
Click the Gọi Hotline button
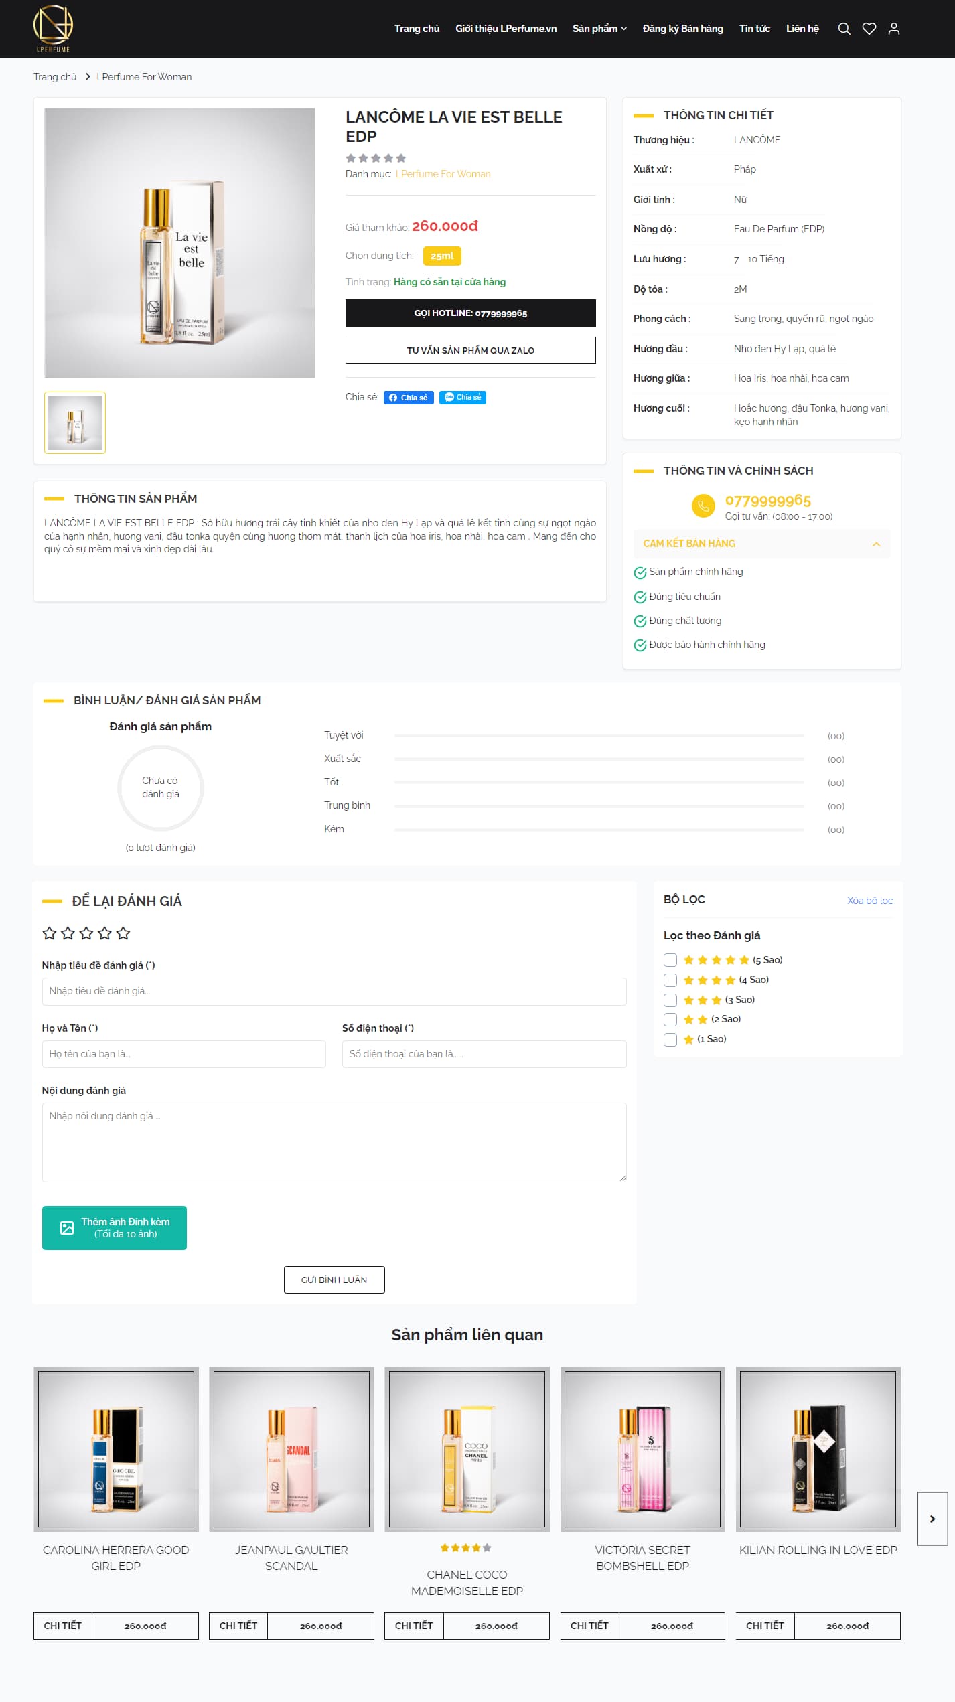470,313
